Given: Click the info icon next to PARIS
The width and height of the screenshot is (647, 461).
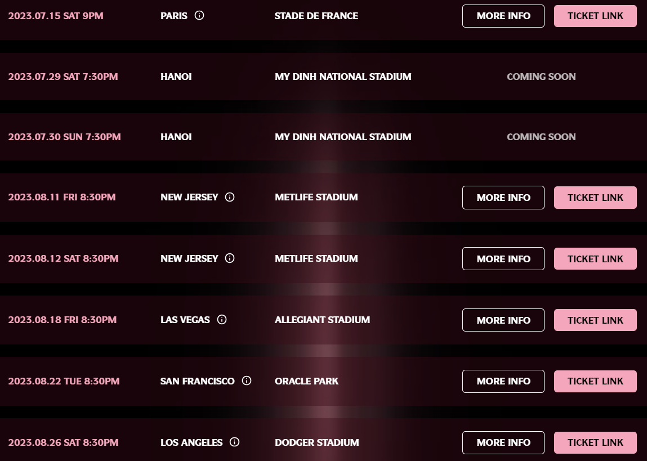Looking at the screenshot, I should pos(199,15).
